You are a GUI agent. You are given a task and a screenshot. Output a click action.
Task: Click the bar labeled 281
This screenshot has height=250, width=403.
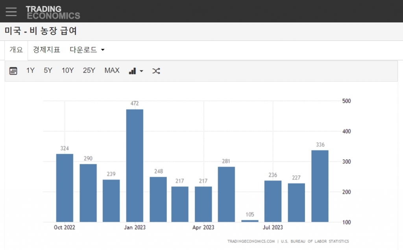click(226, 194)
